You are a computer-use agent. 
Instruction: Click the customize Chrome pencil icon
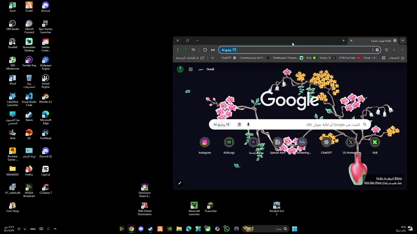click(x=180, y=183)
